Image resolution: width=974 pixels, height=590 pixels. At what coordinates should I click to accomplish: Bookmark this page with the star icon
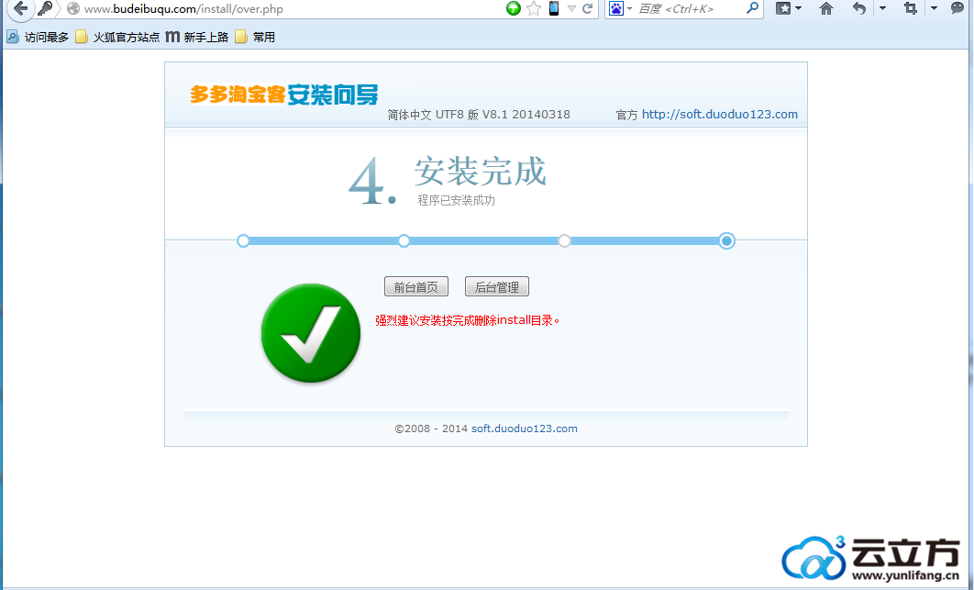[534, 8]
